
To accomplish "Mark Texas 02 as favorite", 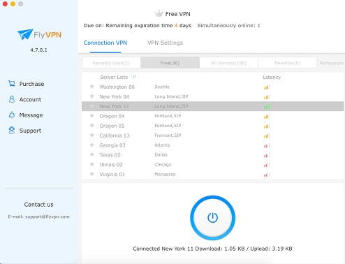I will (x=92, y=154).
